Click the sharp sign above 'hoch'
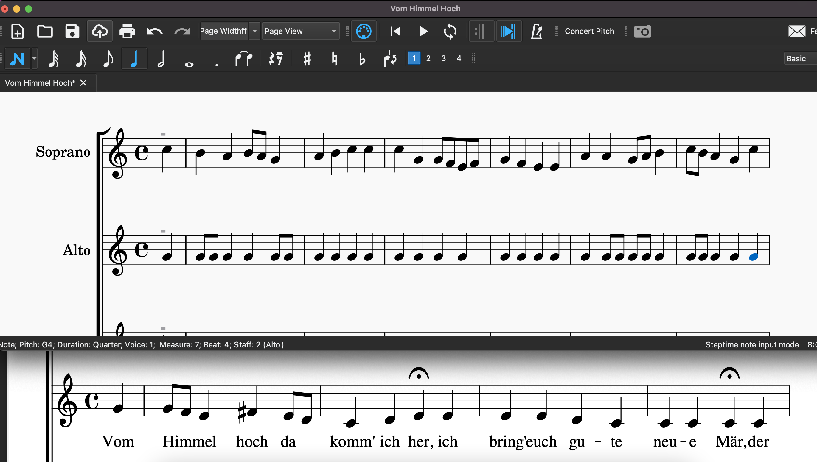Screen dimensions: 817x462 [x=241, y=412]
